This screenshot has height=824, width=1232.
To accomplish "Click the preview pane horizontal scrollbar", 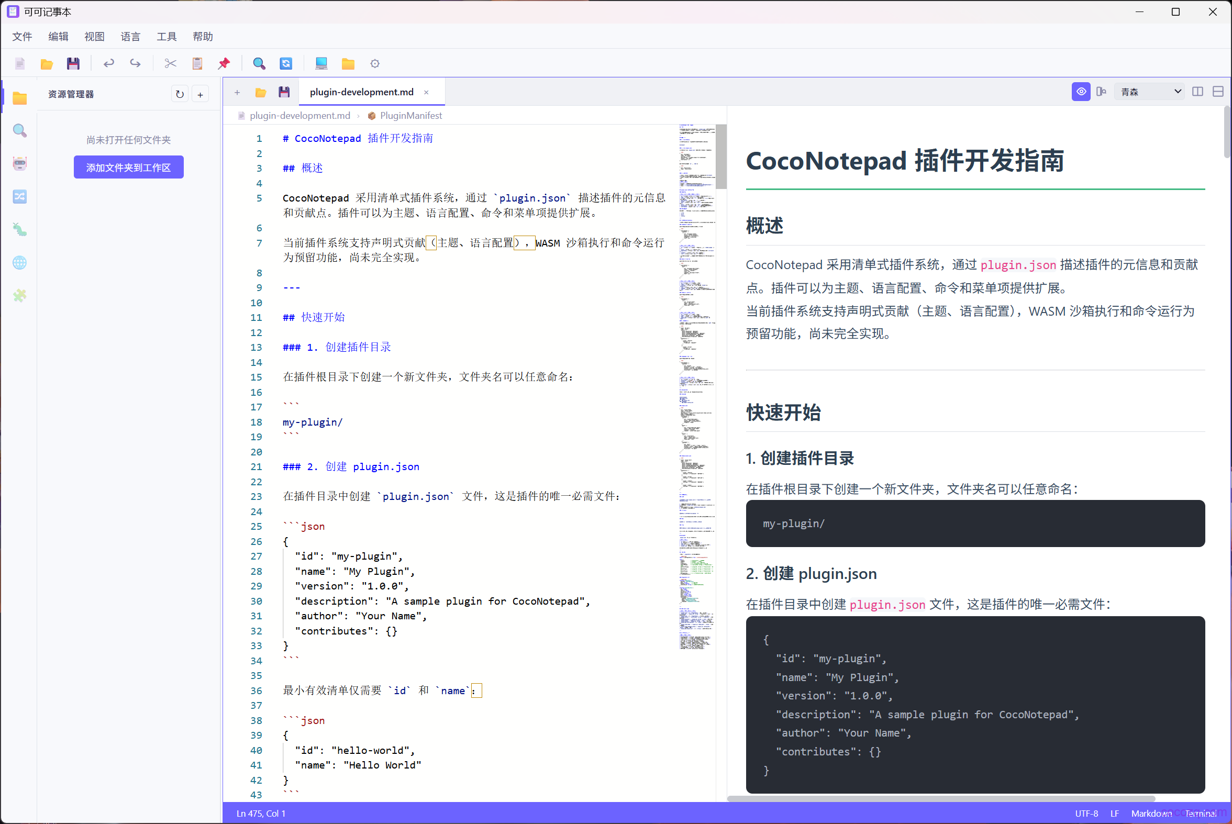I will 941,798.
